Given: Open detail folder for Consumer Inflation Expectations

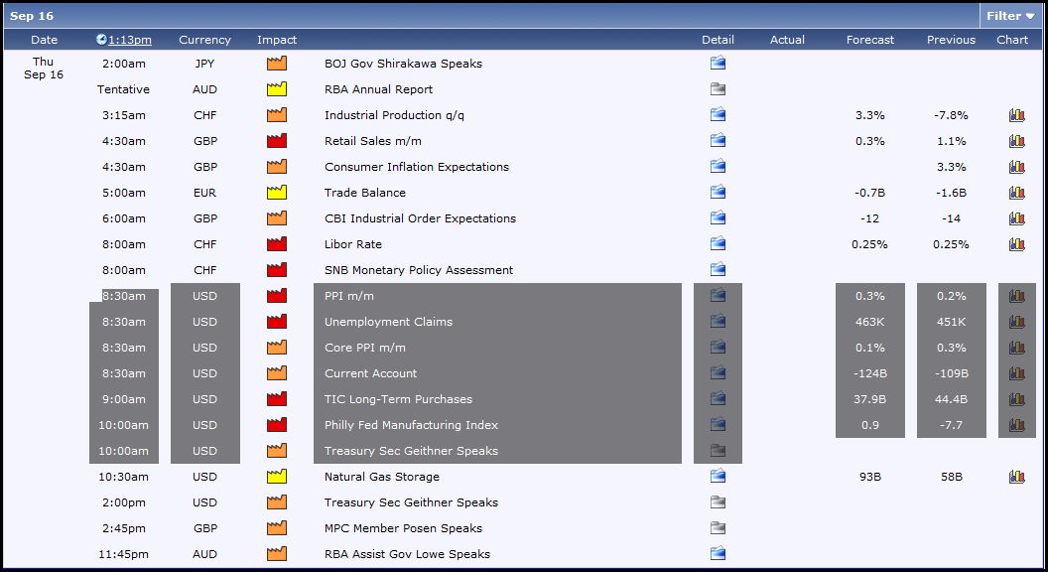Looking at the screenshot, I should point(718,166).
